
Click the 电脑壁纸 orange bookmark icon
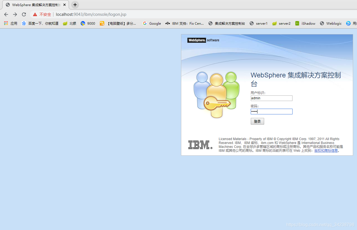[102, 24]
